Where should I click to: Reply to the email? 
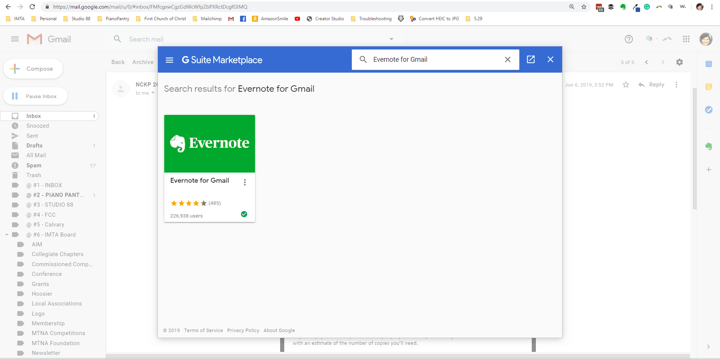(x=651, y=85)
